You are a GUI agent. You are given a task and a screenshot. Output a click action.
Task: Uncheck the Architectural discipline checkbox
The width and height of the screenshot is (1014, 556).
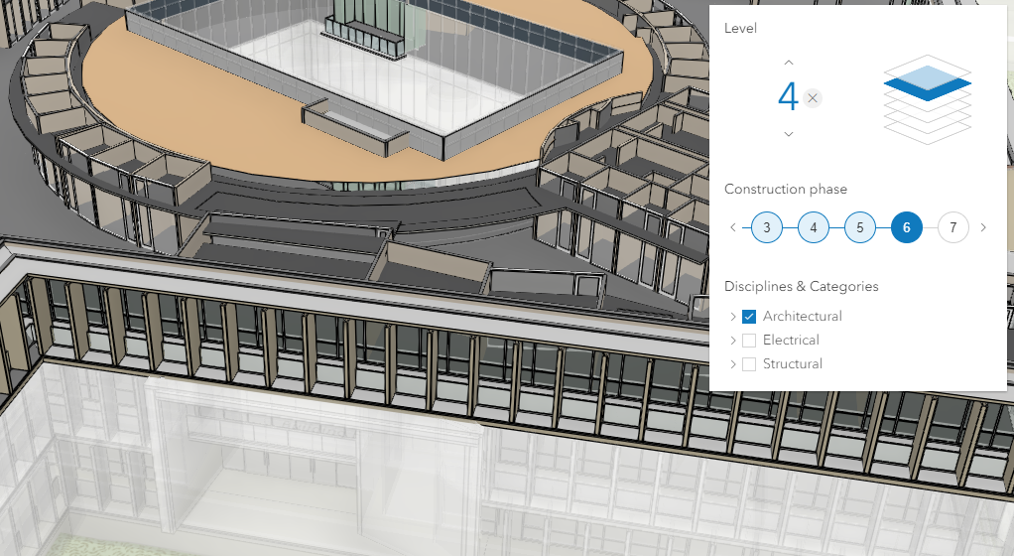point(749,317)
